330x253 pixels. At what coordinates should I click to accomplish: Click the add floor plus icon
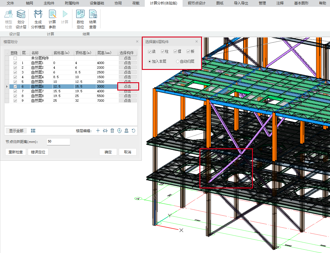(98, 131)
